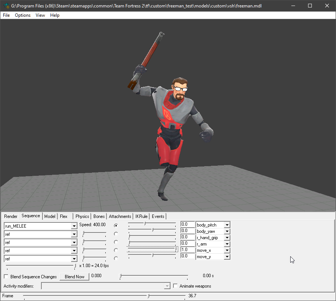Select the radio button beside run_MELEE row
This screenshot has height=301, width=336.
tap(116, 225)
